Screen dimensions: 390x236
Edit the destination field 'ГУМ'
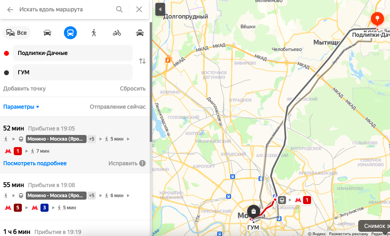point(73,72)
